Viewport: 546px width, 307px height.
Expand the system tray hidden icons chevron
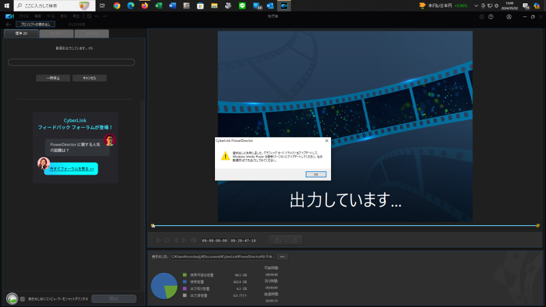[x=476, y=5]
